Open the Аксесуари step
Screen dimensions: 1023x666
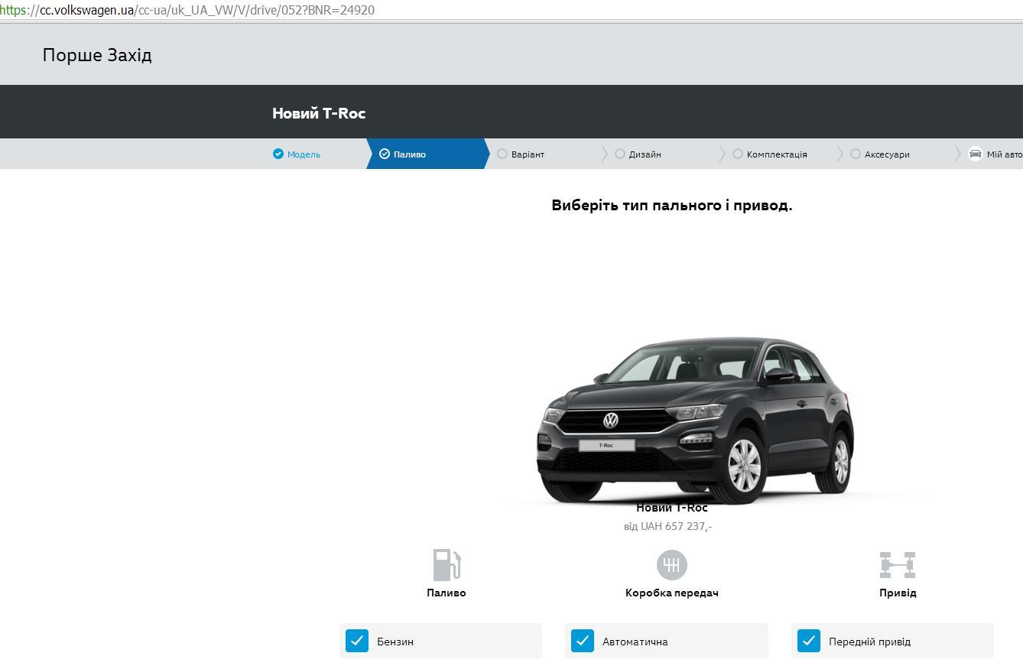pos(886,154)
